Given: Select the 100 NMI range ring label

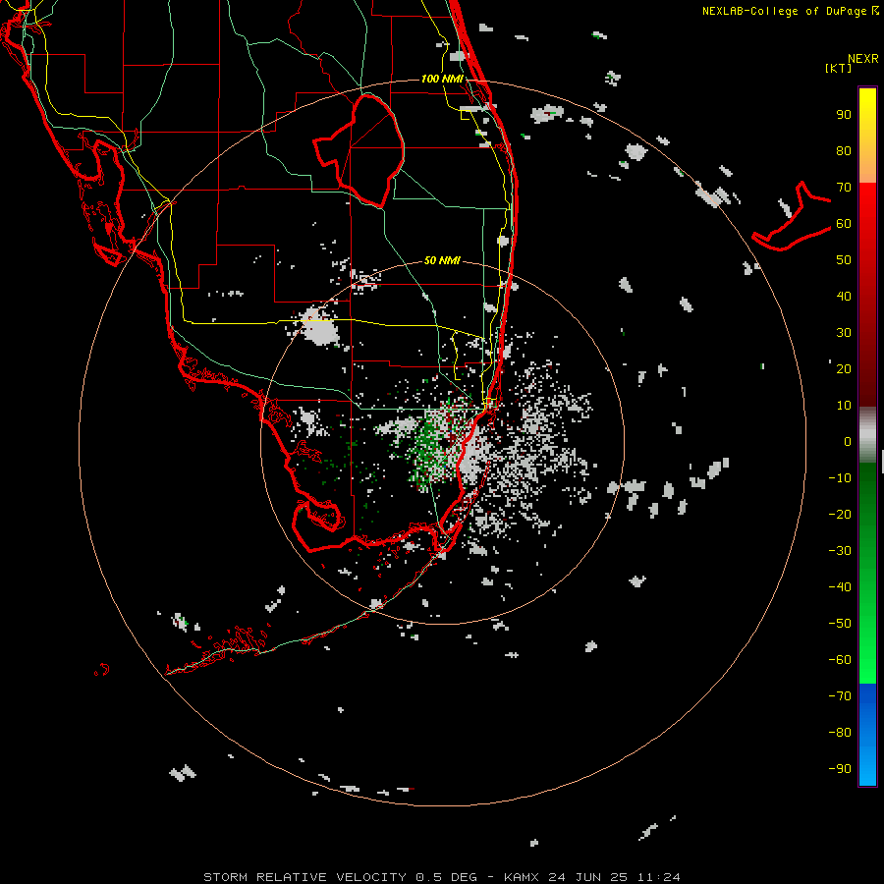Looking at the screenshot, I should [x=442, y=79].
